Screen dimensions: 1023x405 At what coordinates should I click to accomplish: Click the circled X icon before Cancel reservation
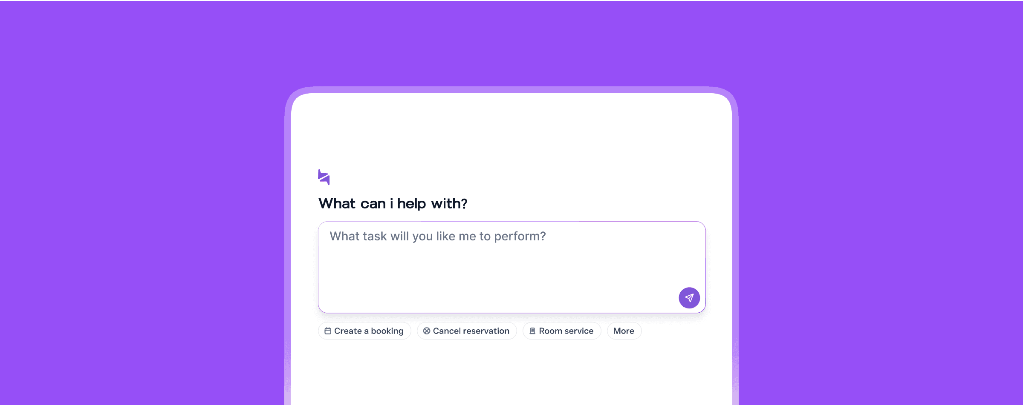[426, 331]
